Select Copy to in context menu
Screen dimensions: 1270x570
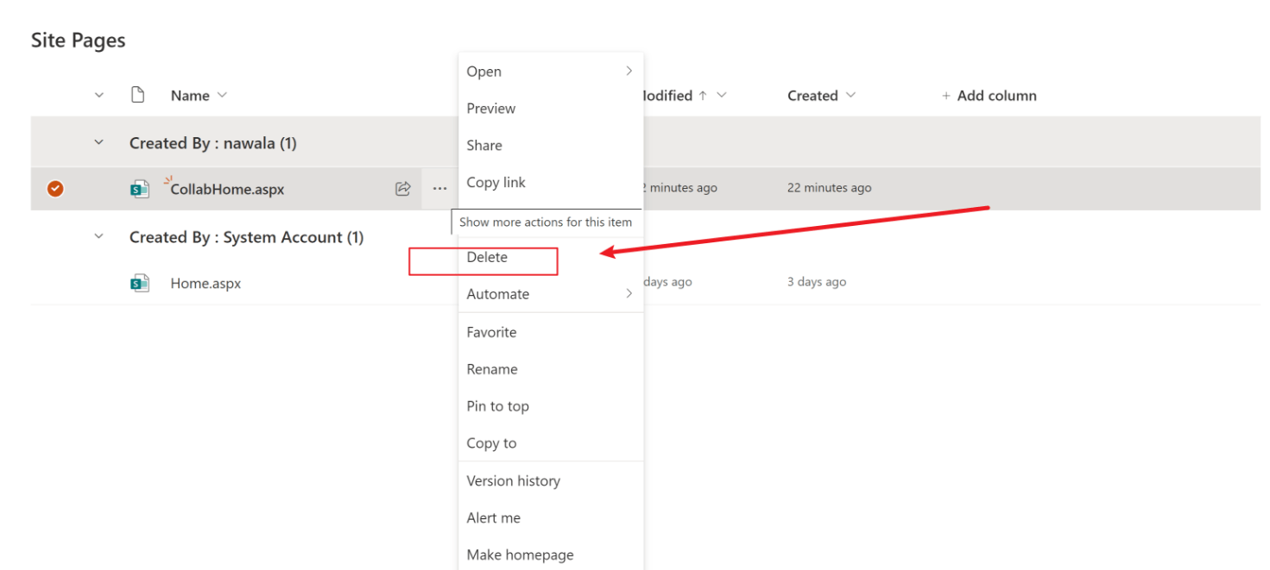(551, 443)
